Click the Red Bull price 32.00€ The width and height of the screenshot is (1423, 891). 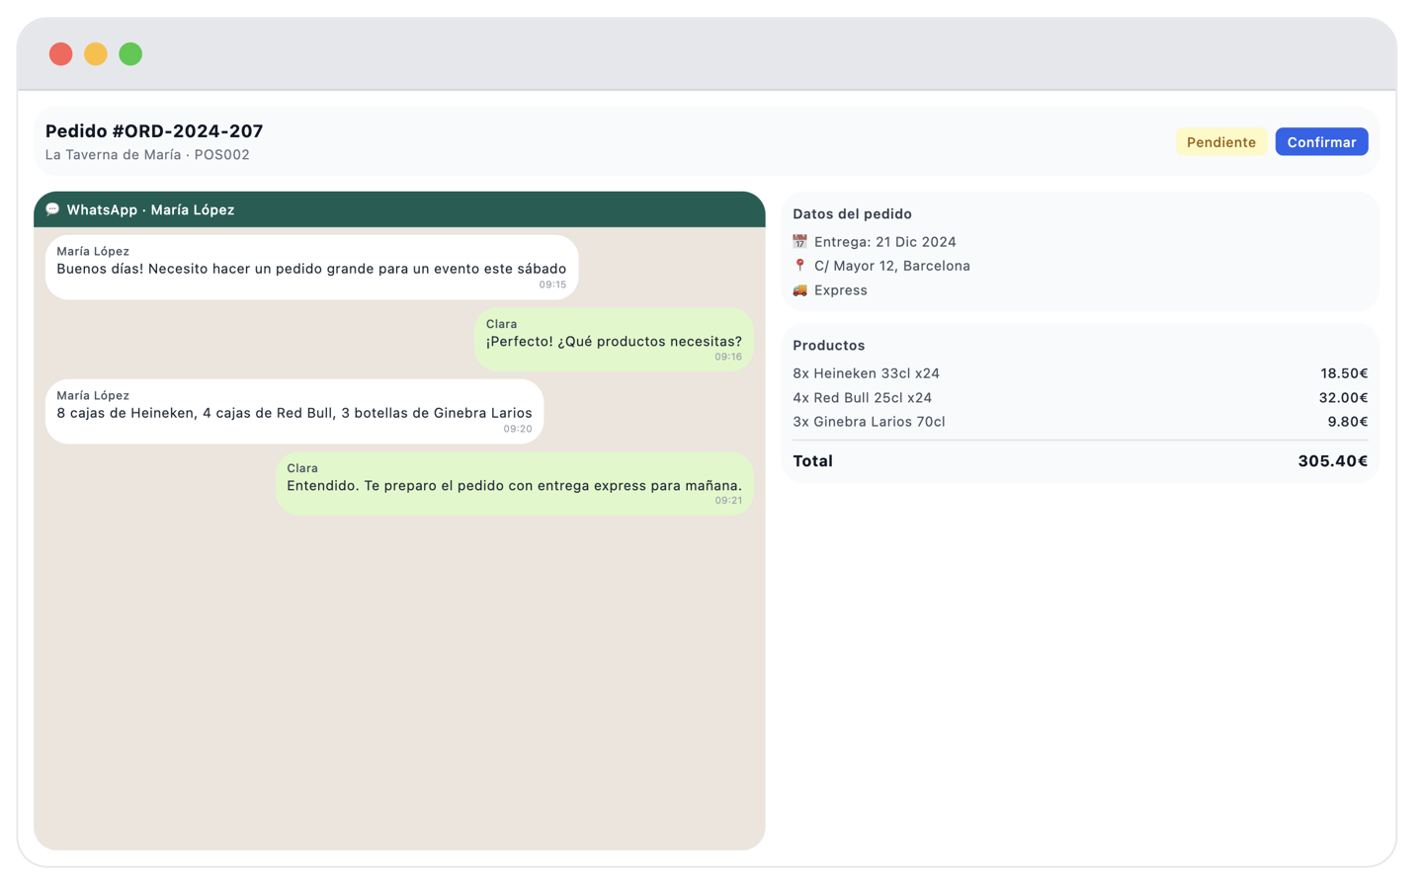pos(1343,398)
